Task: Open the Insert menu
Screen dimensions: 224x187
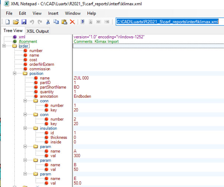Action: [53, 13]
